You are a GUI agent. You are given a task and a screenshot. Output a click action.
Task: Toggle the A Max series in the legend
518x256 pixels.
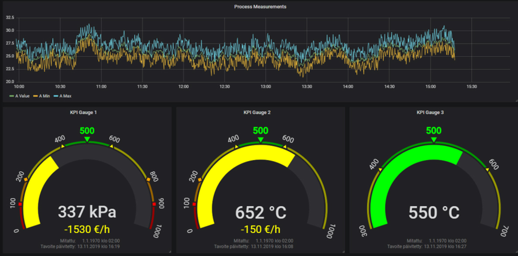point(65,96)
